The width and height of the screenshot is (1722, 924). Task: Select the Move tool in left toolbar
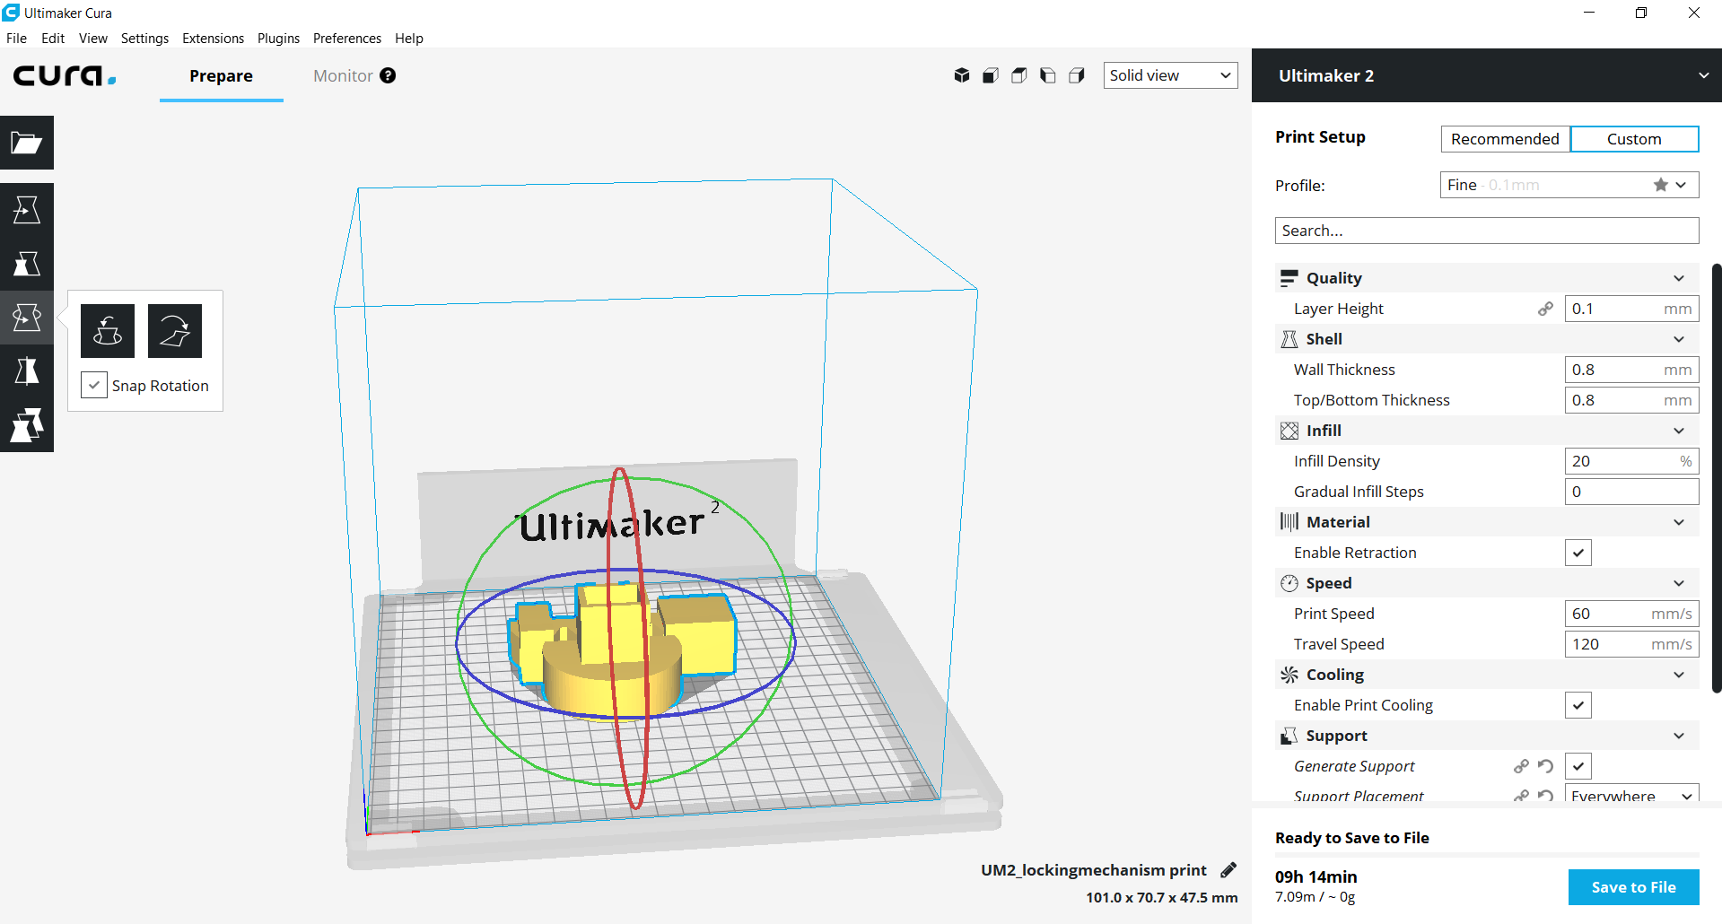pos(27,210)
